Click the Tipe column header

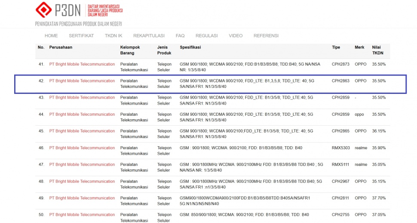(336, 47)
